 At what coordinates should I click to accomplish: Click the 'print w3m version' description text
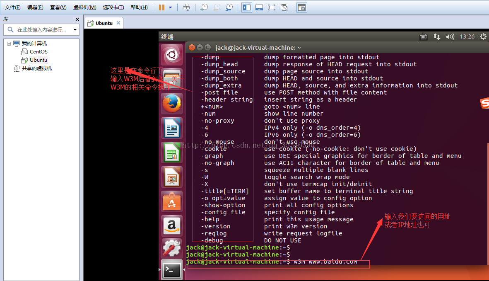coord(296,226)
